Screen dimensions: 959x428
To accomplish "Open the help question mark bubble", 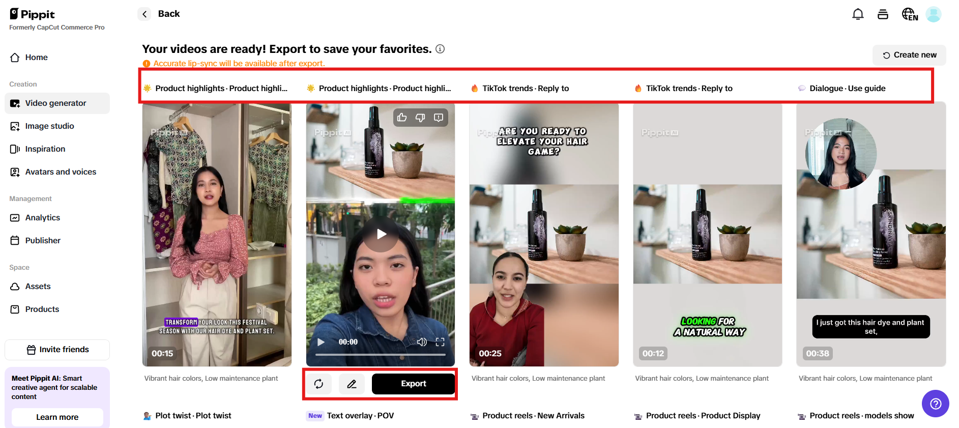I will pyautogui.click(x=935, y=404).
